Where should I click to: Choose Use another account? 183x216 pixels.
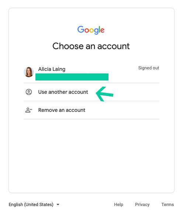[91, 92]
